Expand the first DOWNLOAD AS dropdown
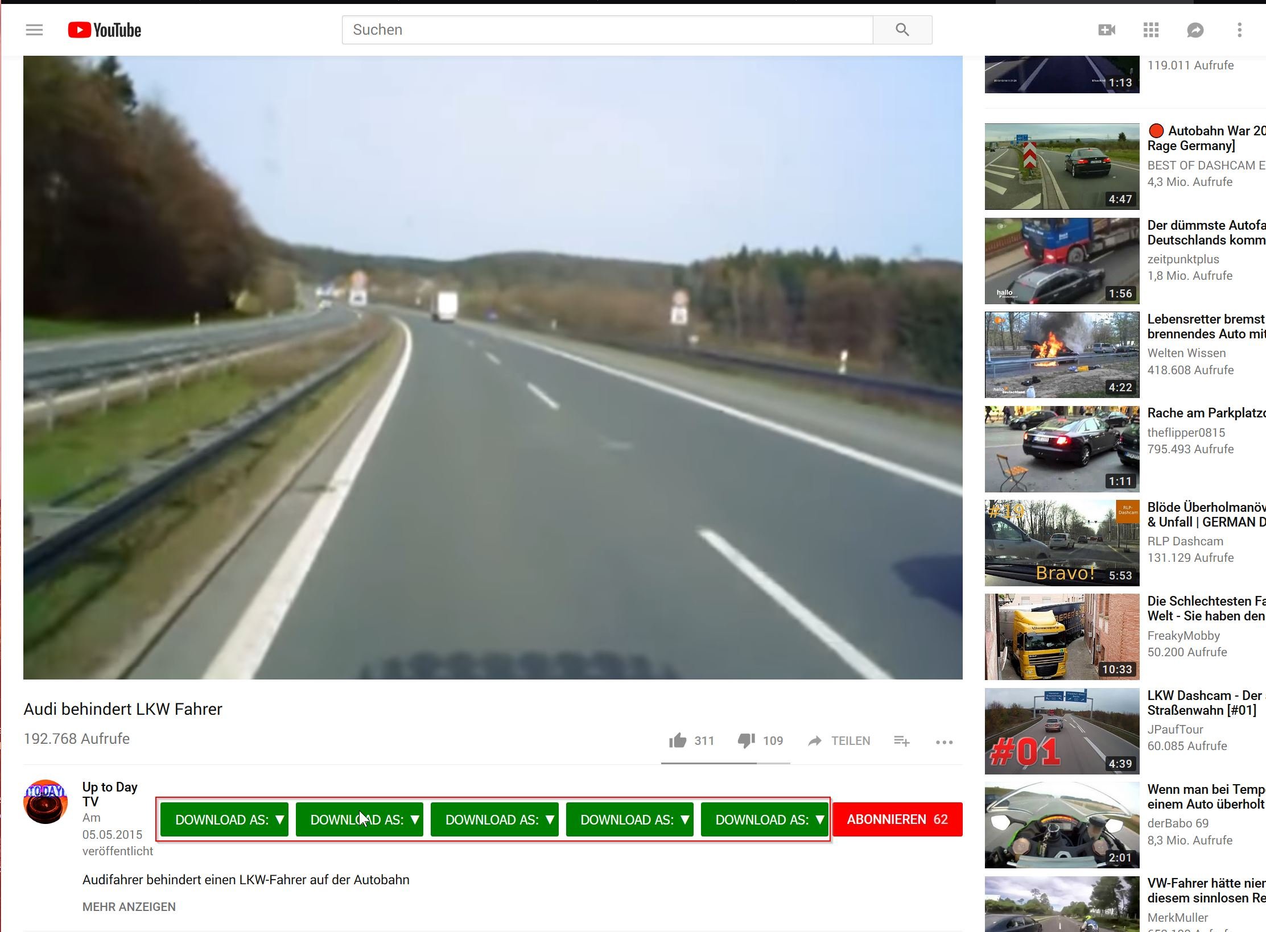The height and width of the screenshot is (932, 1266). [224, 819]
